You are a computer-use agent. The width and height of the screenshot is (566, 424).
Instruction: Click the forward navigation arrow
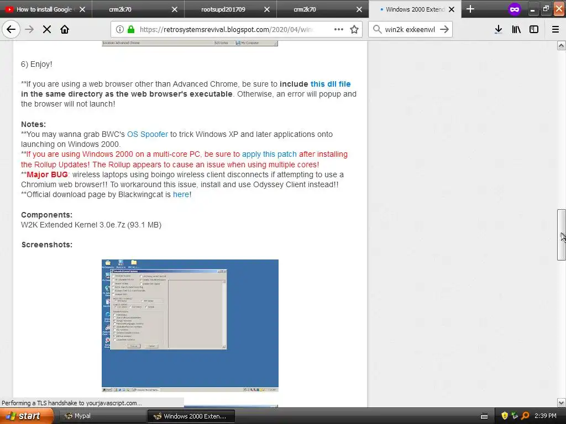29,29
